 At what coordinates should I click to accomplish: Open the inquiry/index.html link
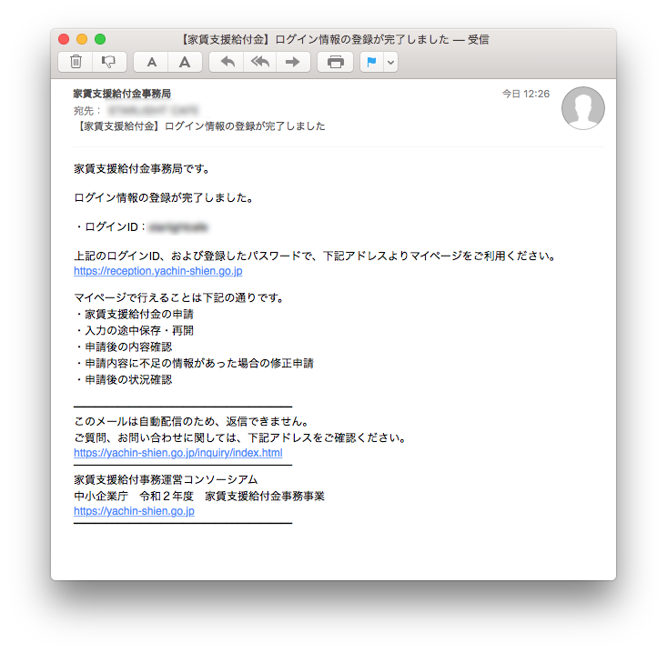(177, 452)
